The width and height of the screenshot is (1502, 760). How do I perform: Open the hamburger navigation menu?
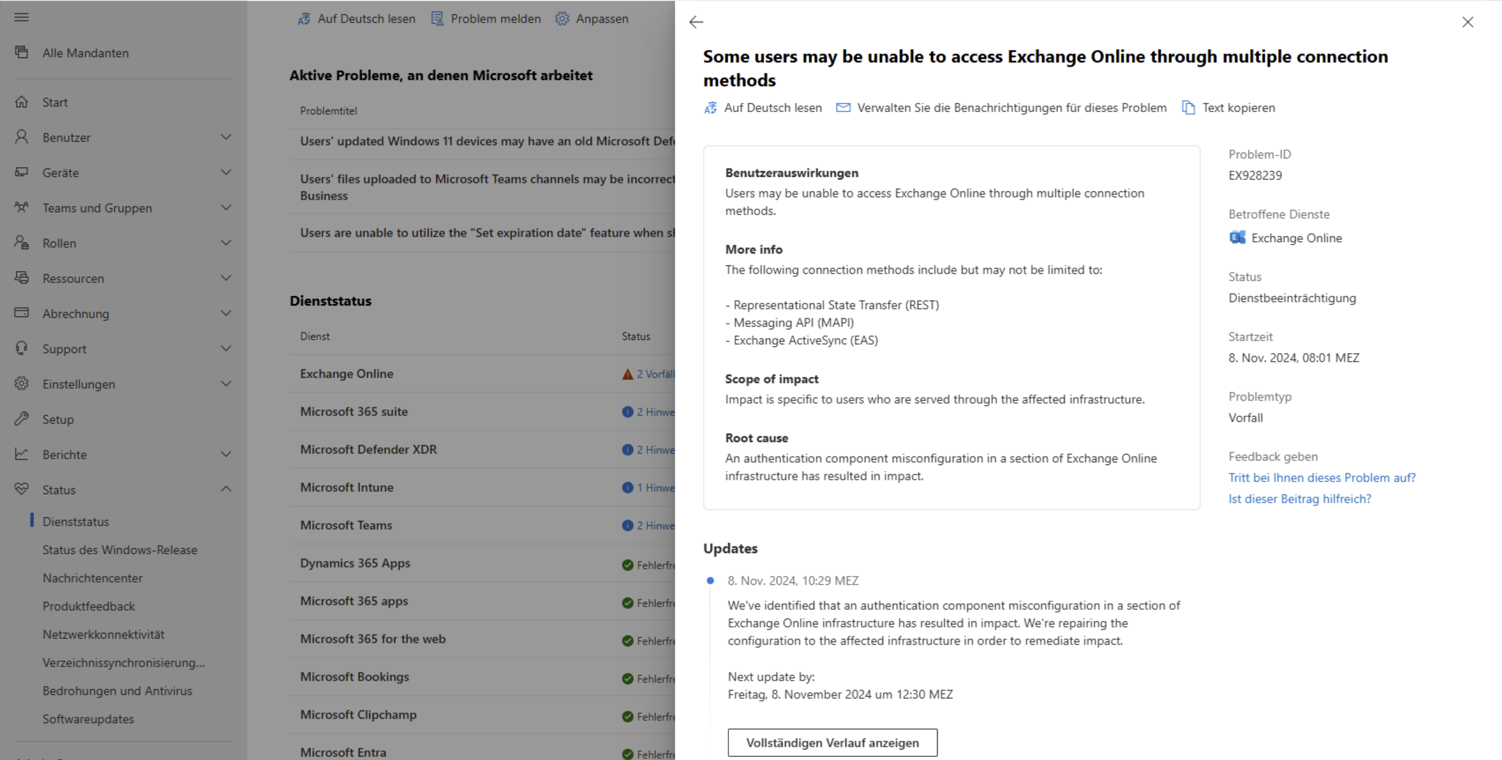click(22, 17)
